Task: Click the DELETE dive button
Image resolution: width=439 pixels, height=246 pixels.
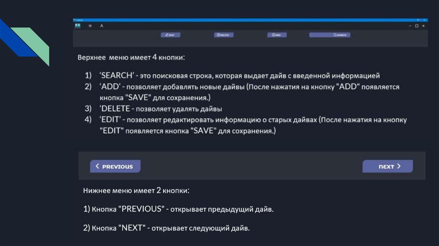Action: point(224,35)
